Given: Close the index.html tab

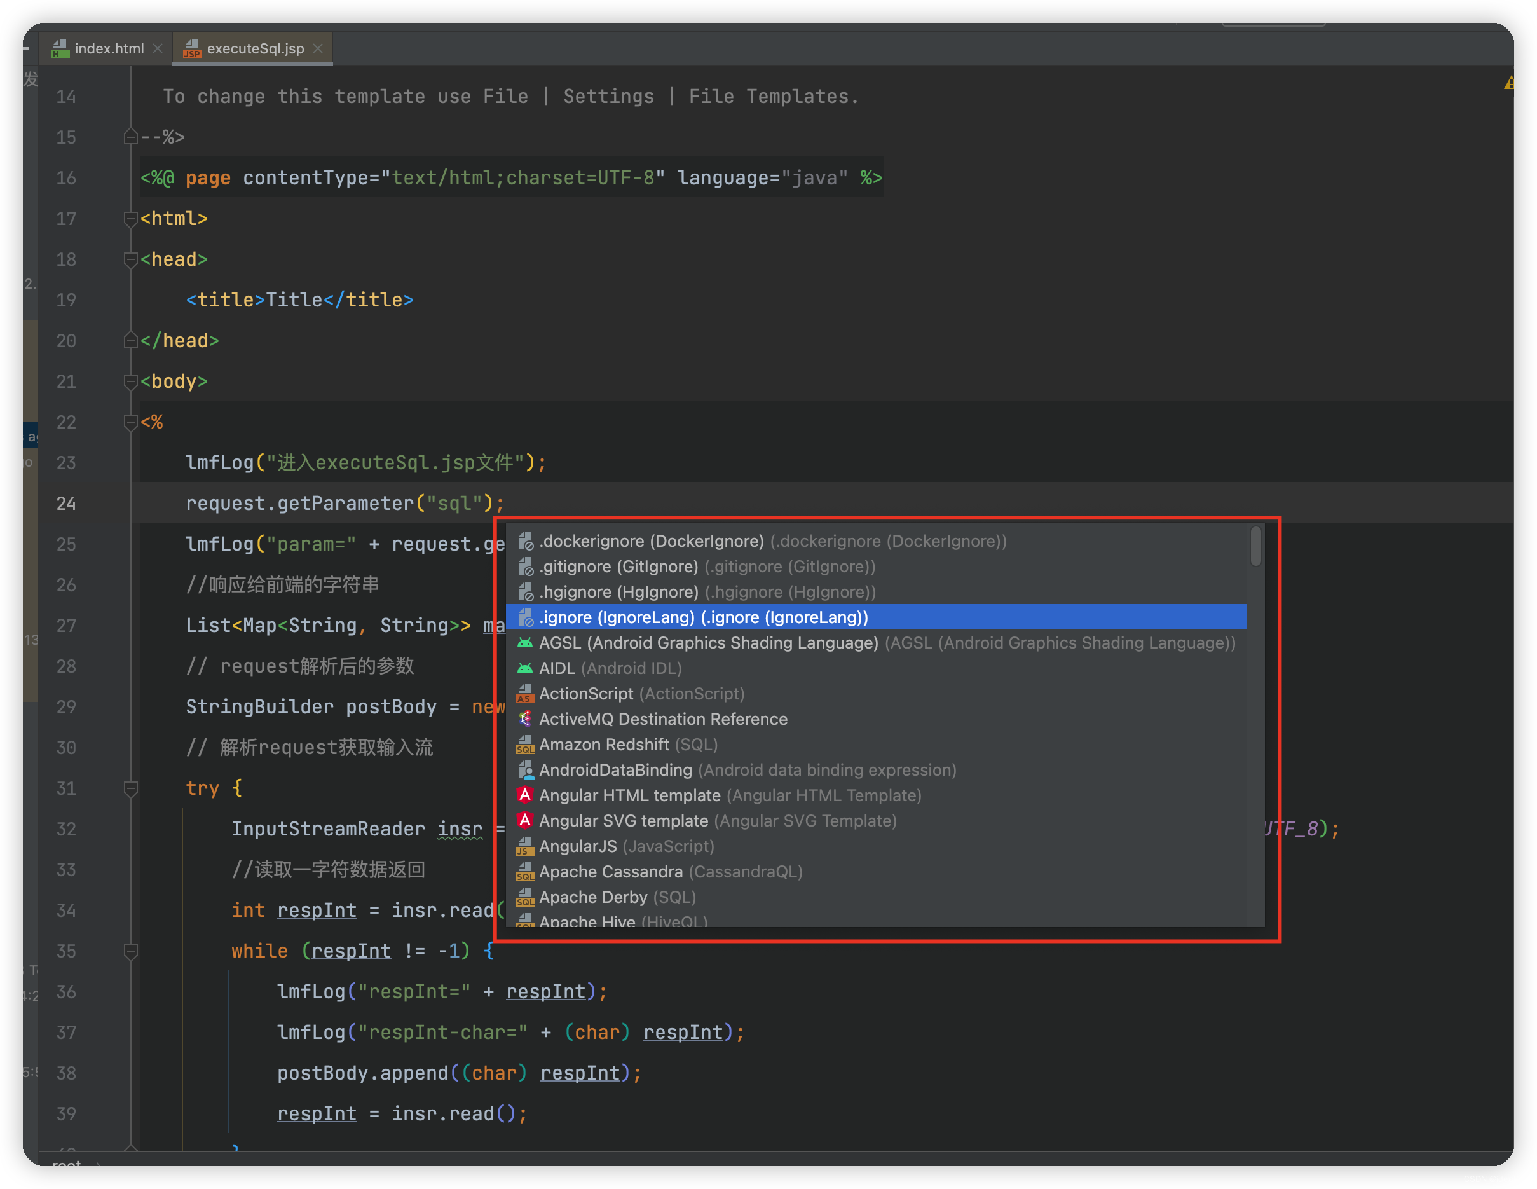Looking at the screenshot, I should pyautogui.click(x=158, y=48).
